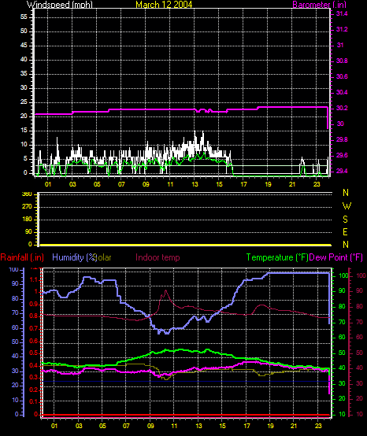This screenshot has width=367, height=436.
Task: Click the W wind direction marker
Action: (x=347, y=206)
